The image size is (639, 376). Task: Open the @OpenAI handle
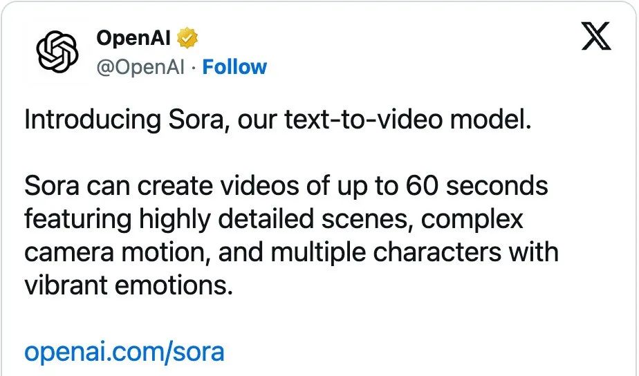(140, 67)
